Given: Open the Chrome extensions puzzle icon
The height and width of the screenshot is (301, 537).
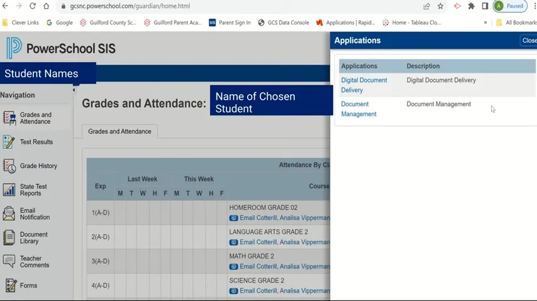Looking at the screenshot, I should pyautogui.click(x=471, y=6).
